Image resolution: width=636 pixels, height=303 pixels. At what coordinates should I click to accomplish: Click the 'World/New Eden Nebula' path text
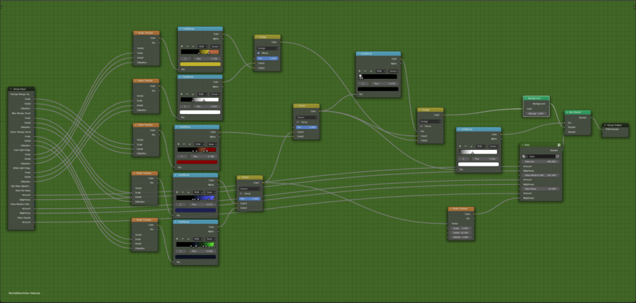pos(24,293)
